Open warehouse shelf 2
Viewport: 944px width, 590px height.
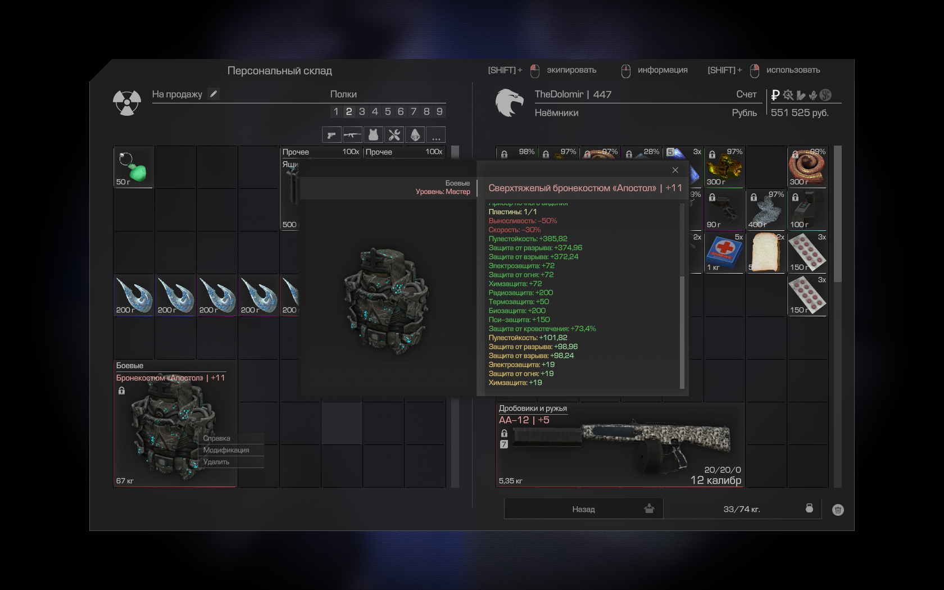tap(349, 111)
